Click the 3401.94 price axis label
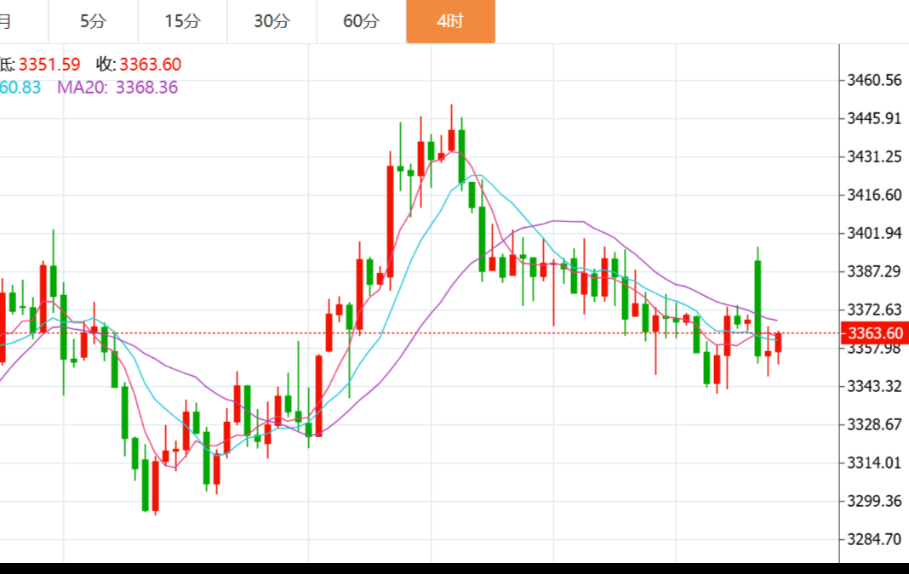 coord(874,233)
